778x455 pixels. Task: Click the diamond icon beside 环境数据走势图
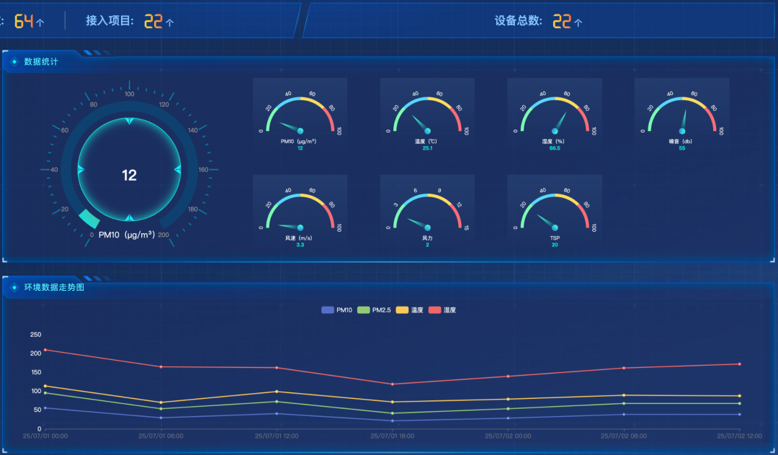click(x=14, y=287)
